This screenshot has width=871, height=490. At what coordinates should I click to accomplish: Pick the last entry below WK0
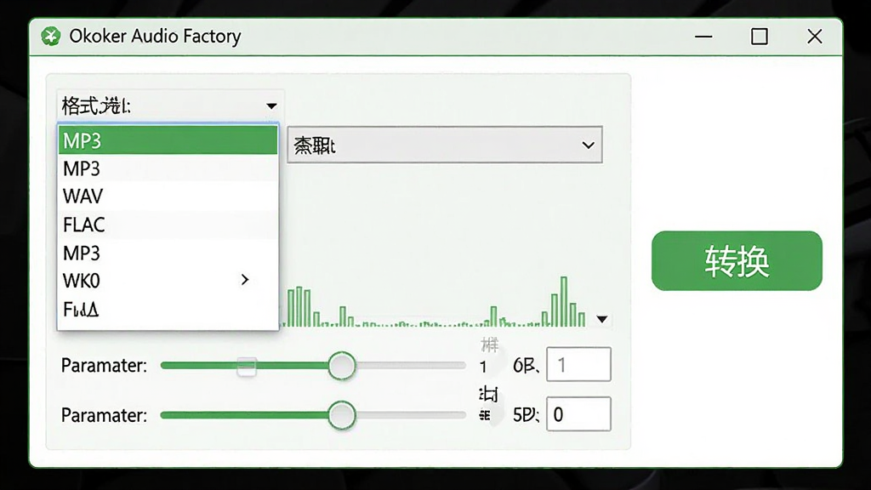coord(168,309)
